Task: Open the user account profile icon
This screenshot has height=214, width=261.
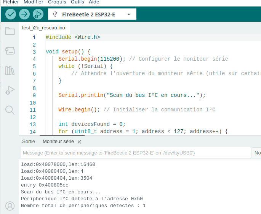Action: pyautogui.click(x=10, y=206)
